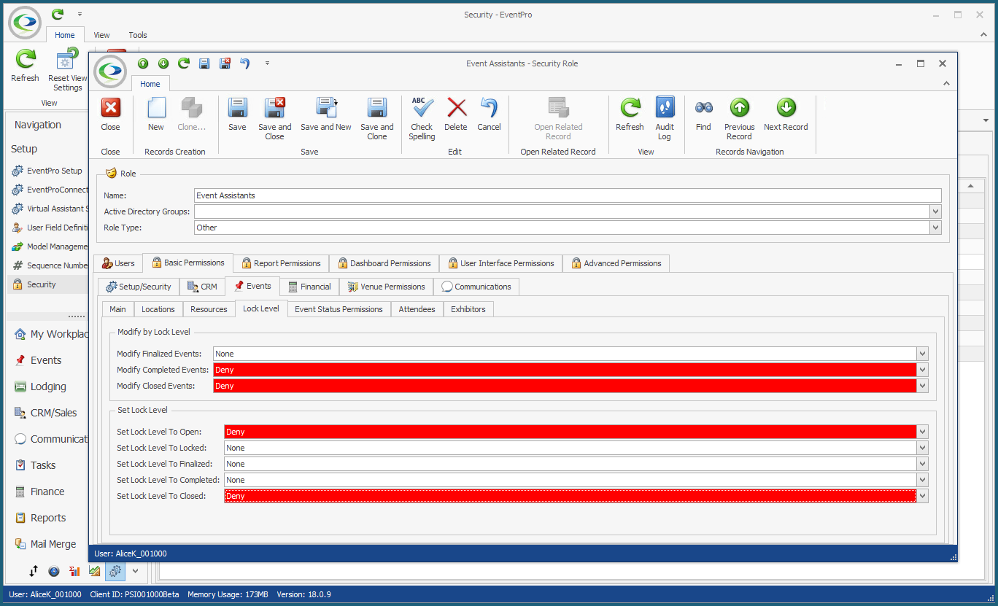Click the role Name input field
Screen dimensions: 998x606
click(568, 195)
